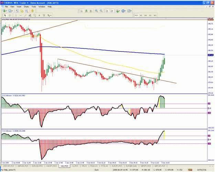Select the M15 timeframe button

click(x=136, y=15)
